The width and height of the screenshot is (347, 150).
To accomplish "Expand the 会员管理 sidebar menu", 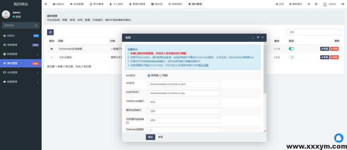I will pos(20,72).
